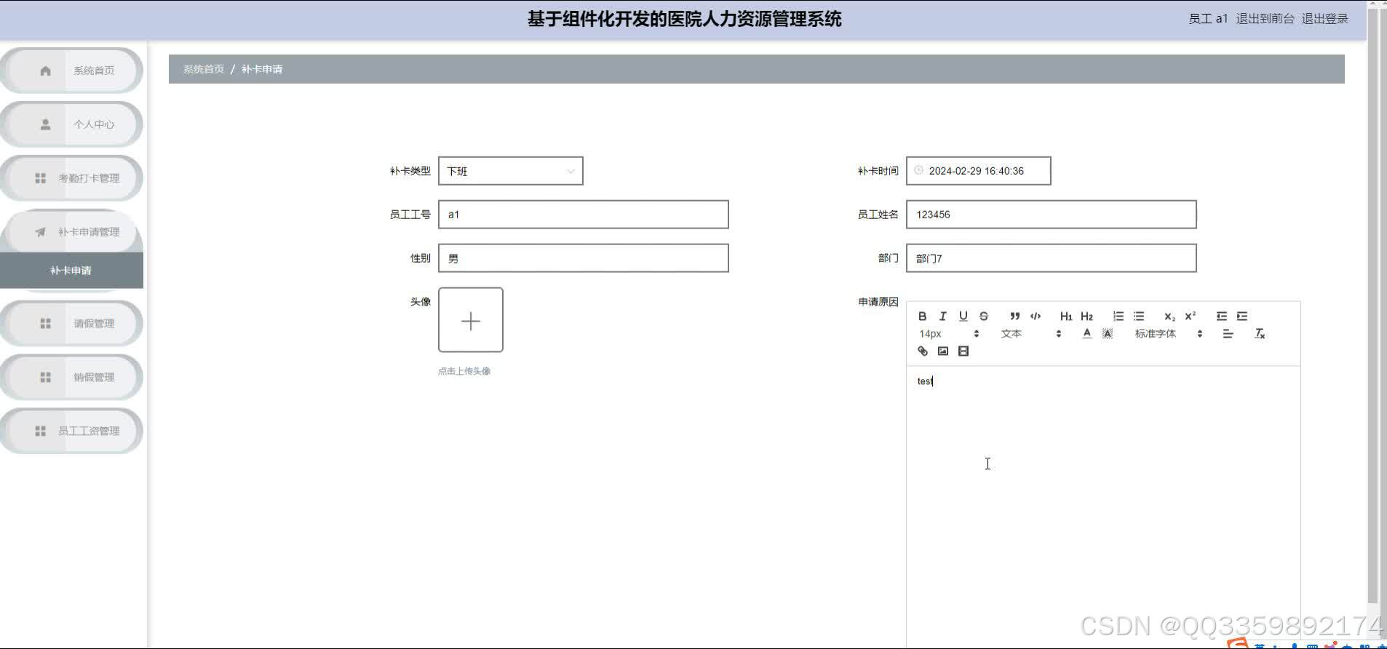Apply superscript formatting
Screen dimensions: 1387x649
pyautogui.click(x=1190, y=316)
